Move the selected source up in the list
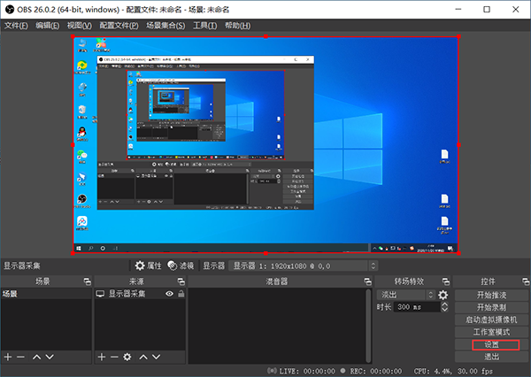 (x=144, y=357)
